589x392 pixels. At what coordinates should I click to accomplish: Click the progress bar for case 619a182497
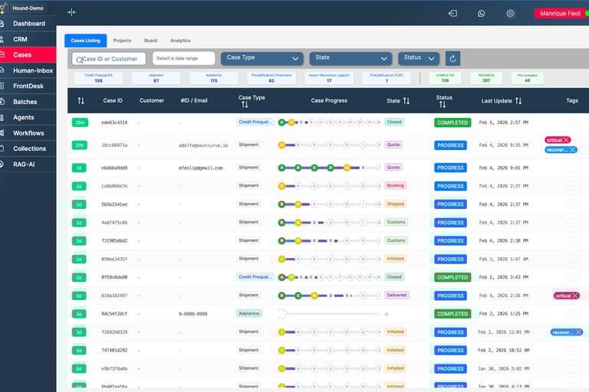(330, 296)
